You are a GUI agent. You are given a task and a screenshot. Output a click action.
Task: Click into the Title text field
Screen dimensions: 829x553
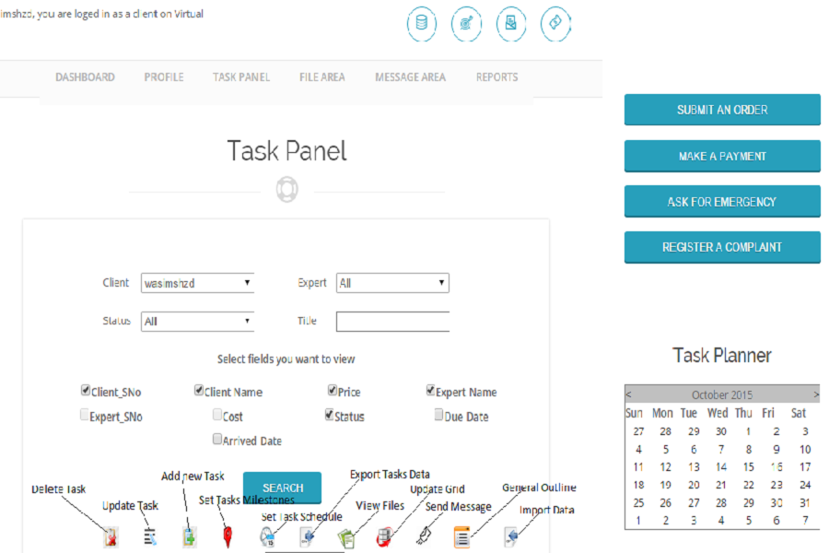click(x=392, y=322)
